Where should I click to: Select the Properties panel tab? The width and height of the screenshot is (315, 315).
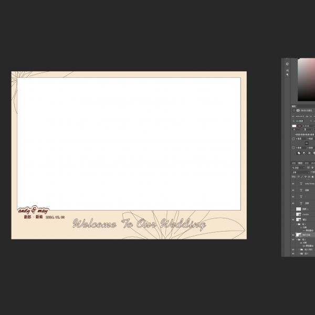294,106
